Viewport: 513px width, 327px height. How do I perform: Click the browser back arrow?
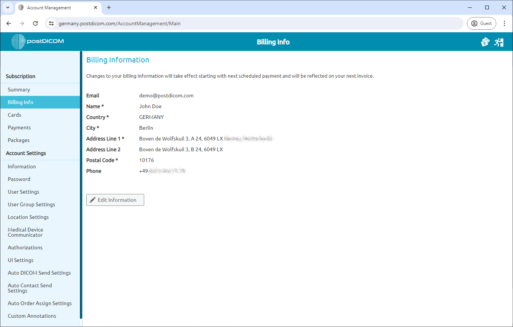coord(9,23)
